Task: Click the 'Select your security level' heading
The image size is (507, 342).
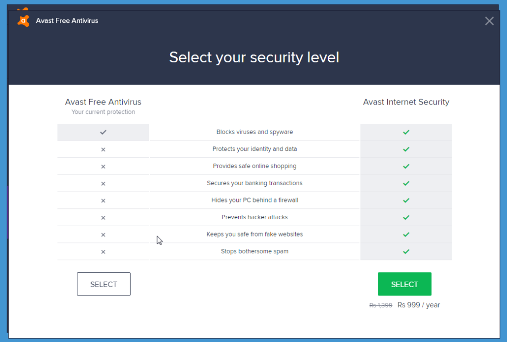Action: (254, 57)
